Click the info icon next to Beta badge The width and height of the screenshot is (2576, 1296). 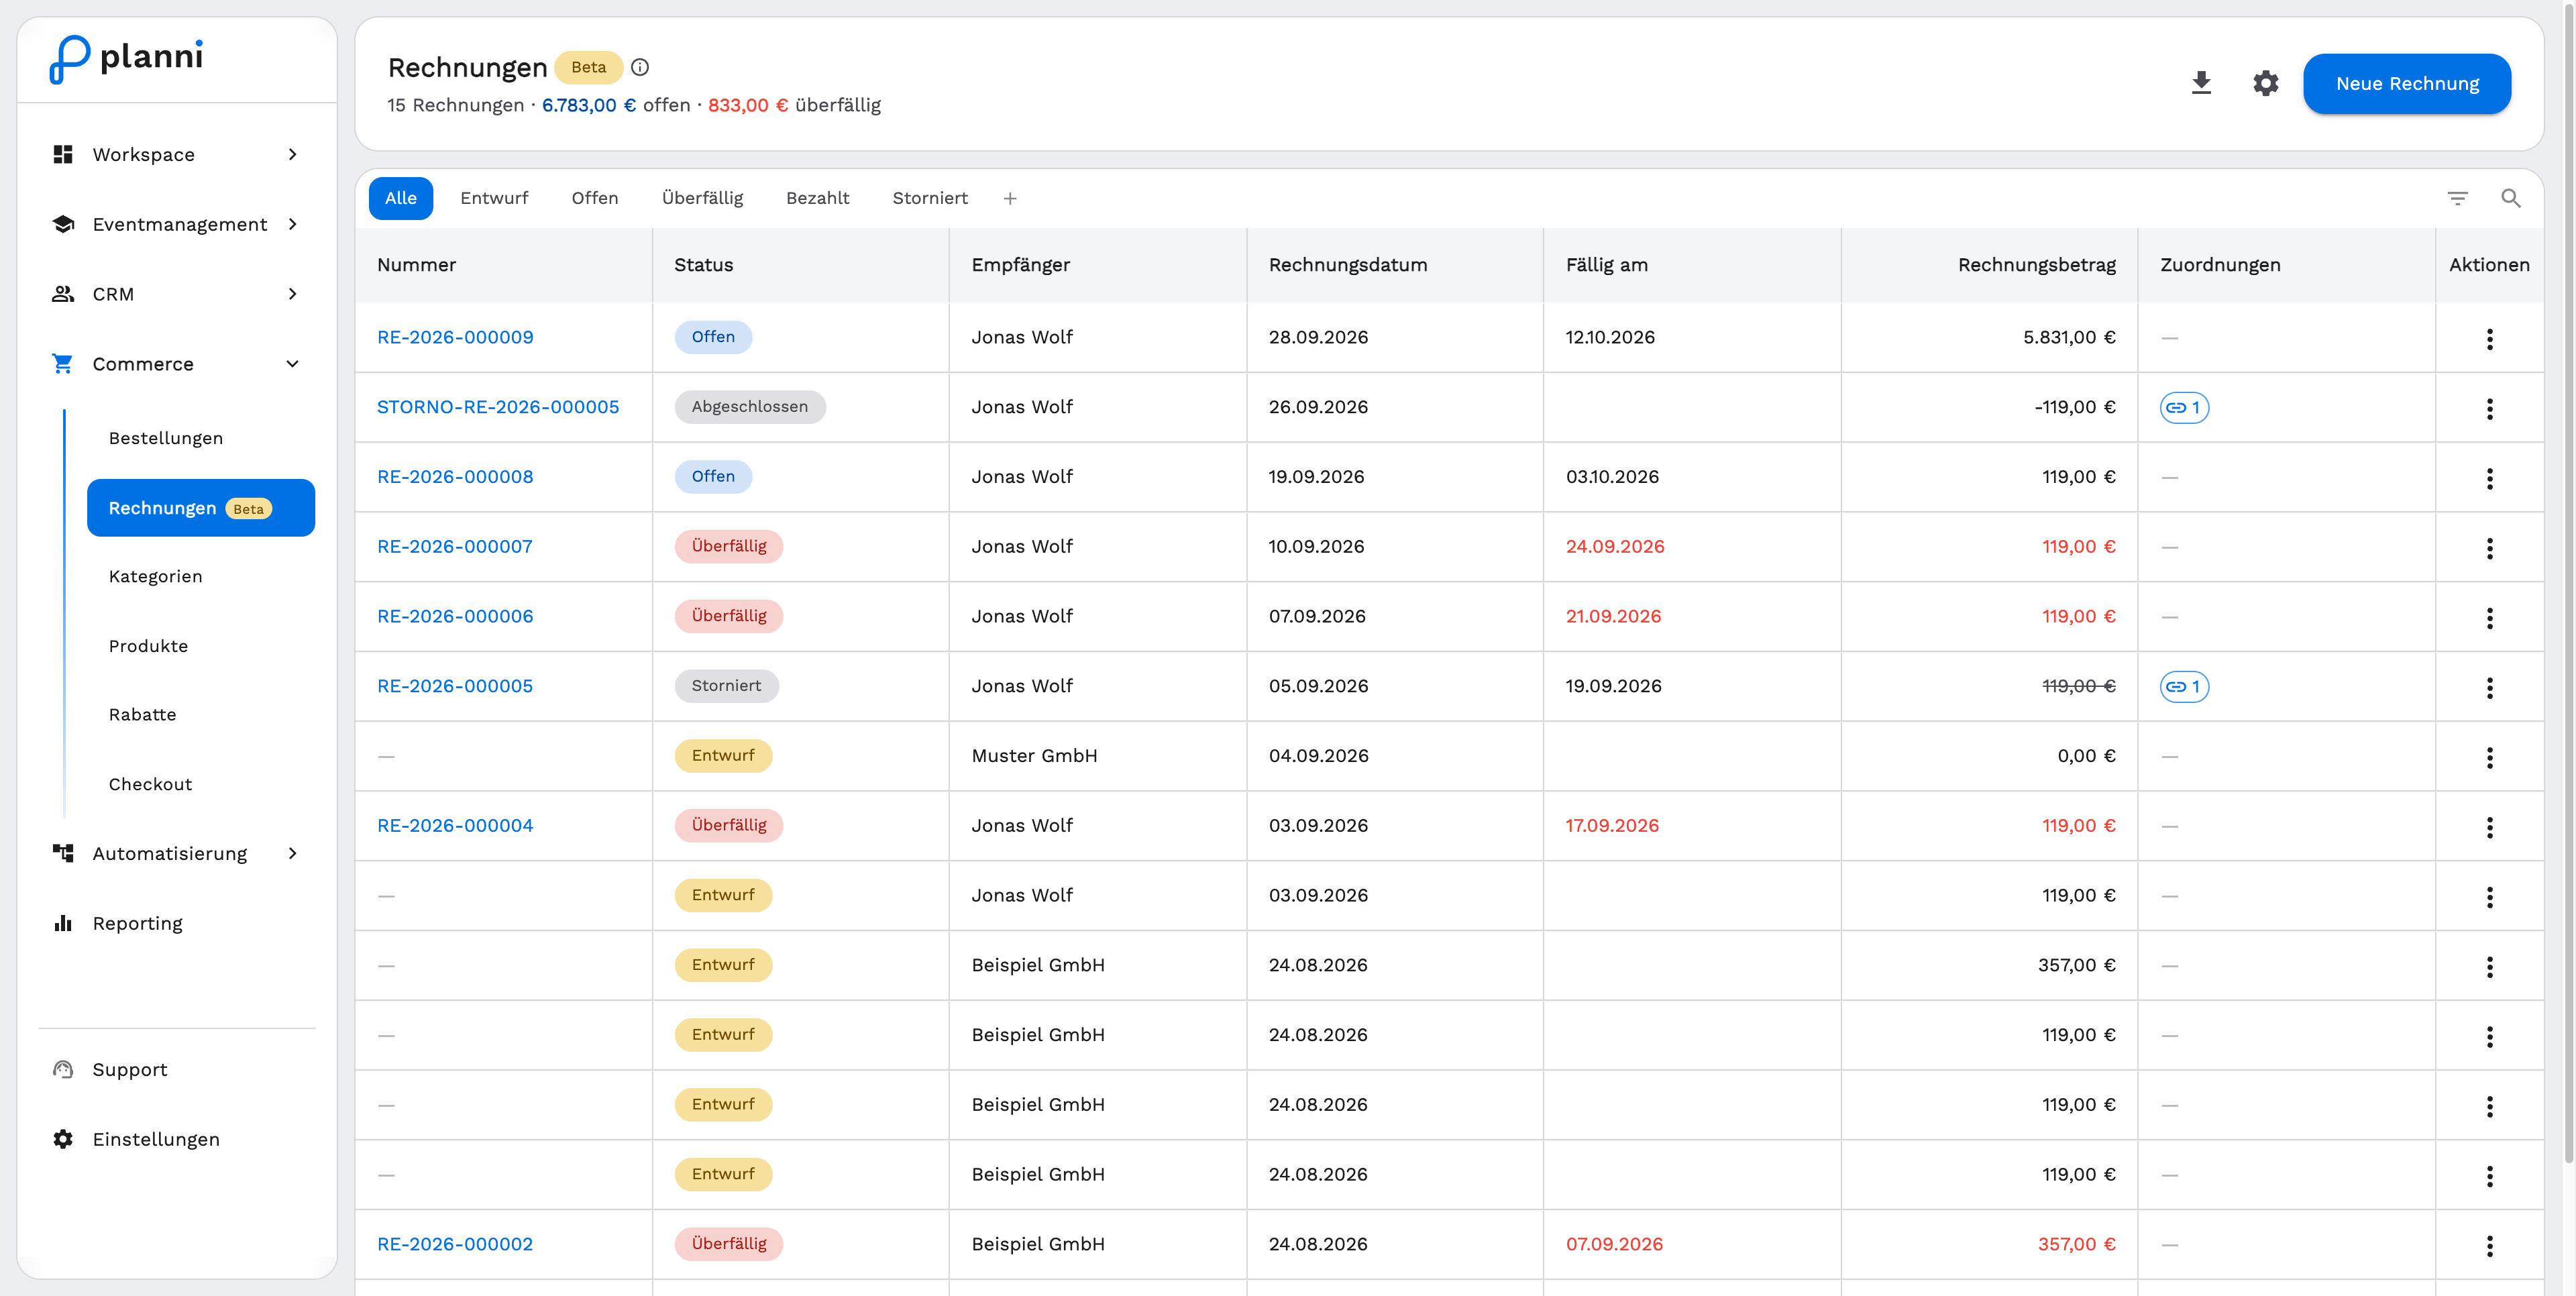(x=640, y=67)
